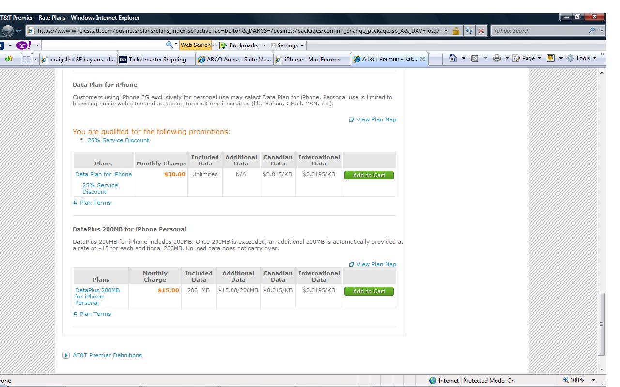Viewport: 620px width, 387px height.
Task: Click the Protected Mode: On status text
Action: (489, 381)
